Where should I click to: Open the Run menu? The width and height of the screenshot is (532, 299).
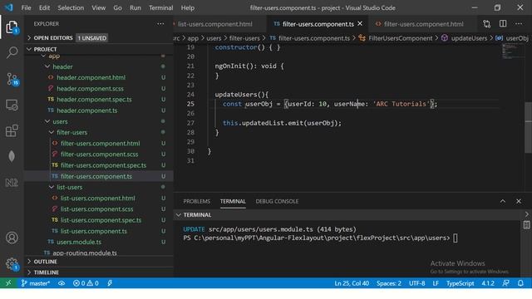[135, 7]
